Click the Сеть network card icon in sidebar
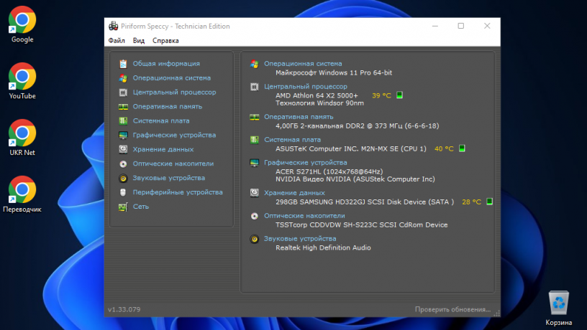This screenshot has height=330, width=587. tap(123, 207)
